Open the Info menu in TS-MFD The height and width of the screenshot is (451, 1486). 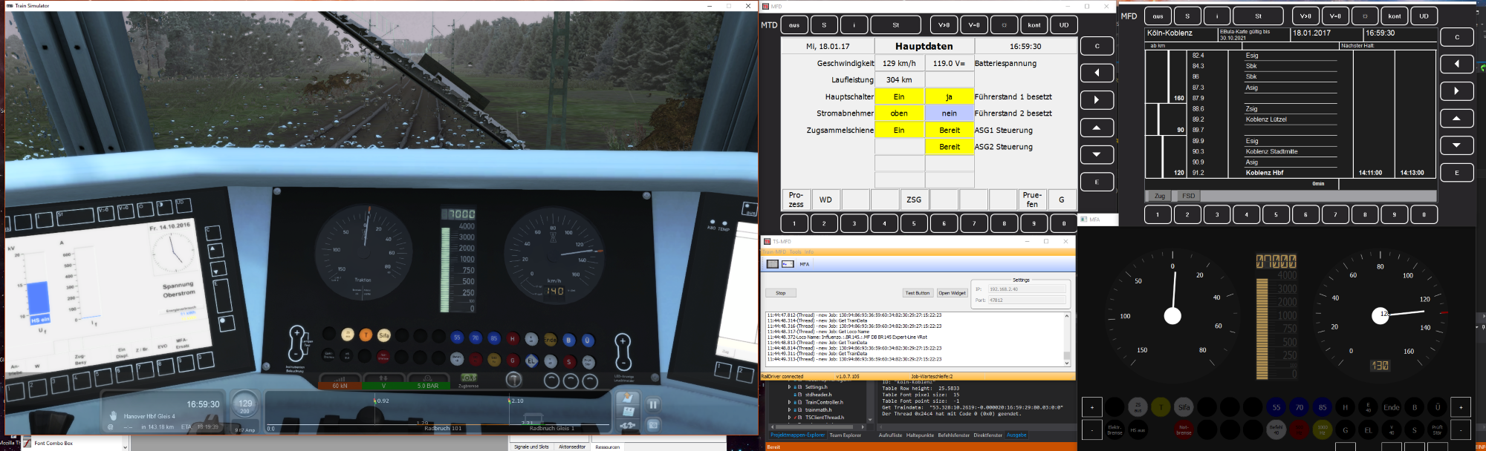[809, 252]
